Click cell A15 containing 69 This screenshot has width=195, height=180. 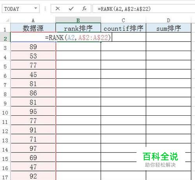pyautogui.click(x=33, y=157)
